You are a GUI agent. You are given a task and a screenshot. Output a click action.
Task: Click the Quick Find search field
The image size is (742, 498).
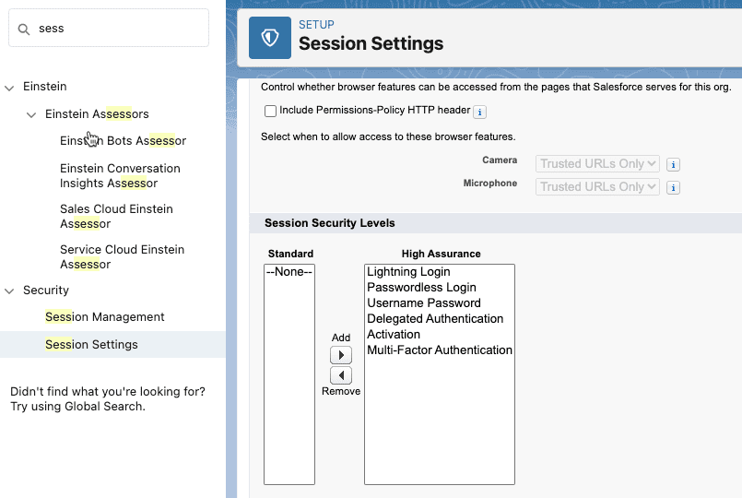click(x=120, y=29)
